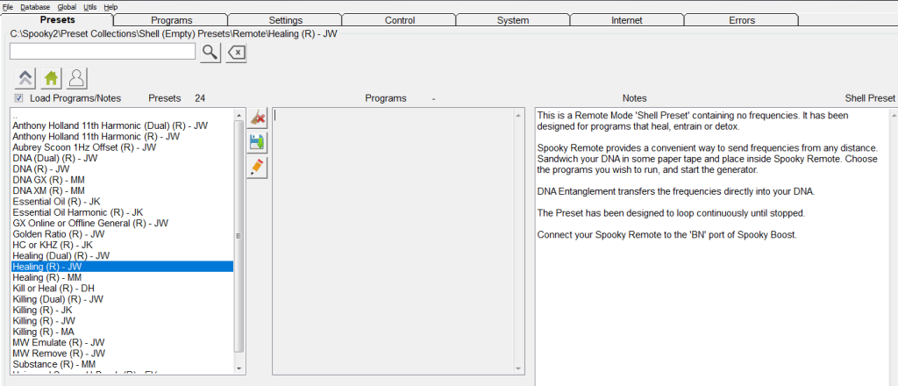Switch to the Programs tab
Image resolution: width=898 pixels, height=386 pixels.
[171, 20]
